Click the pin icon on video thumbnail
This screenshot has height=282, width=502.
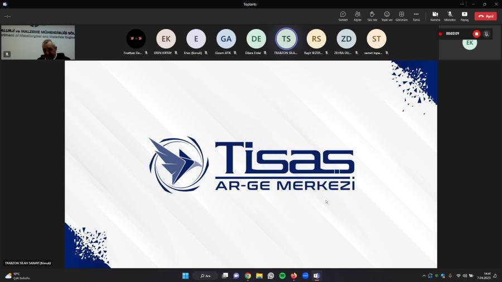pos(7,55)
